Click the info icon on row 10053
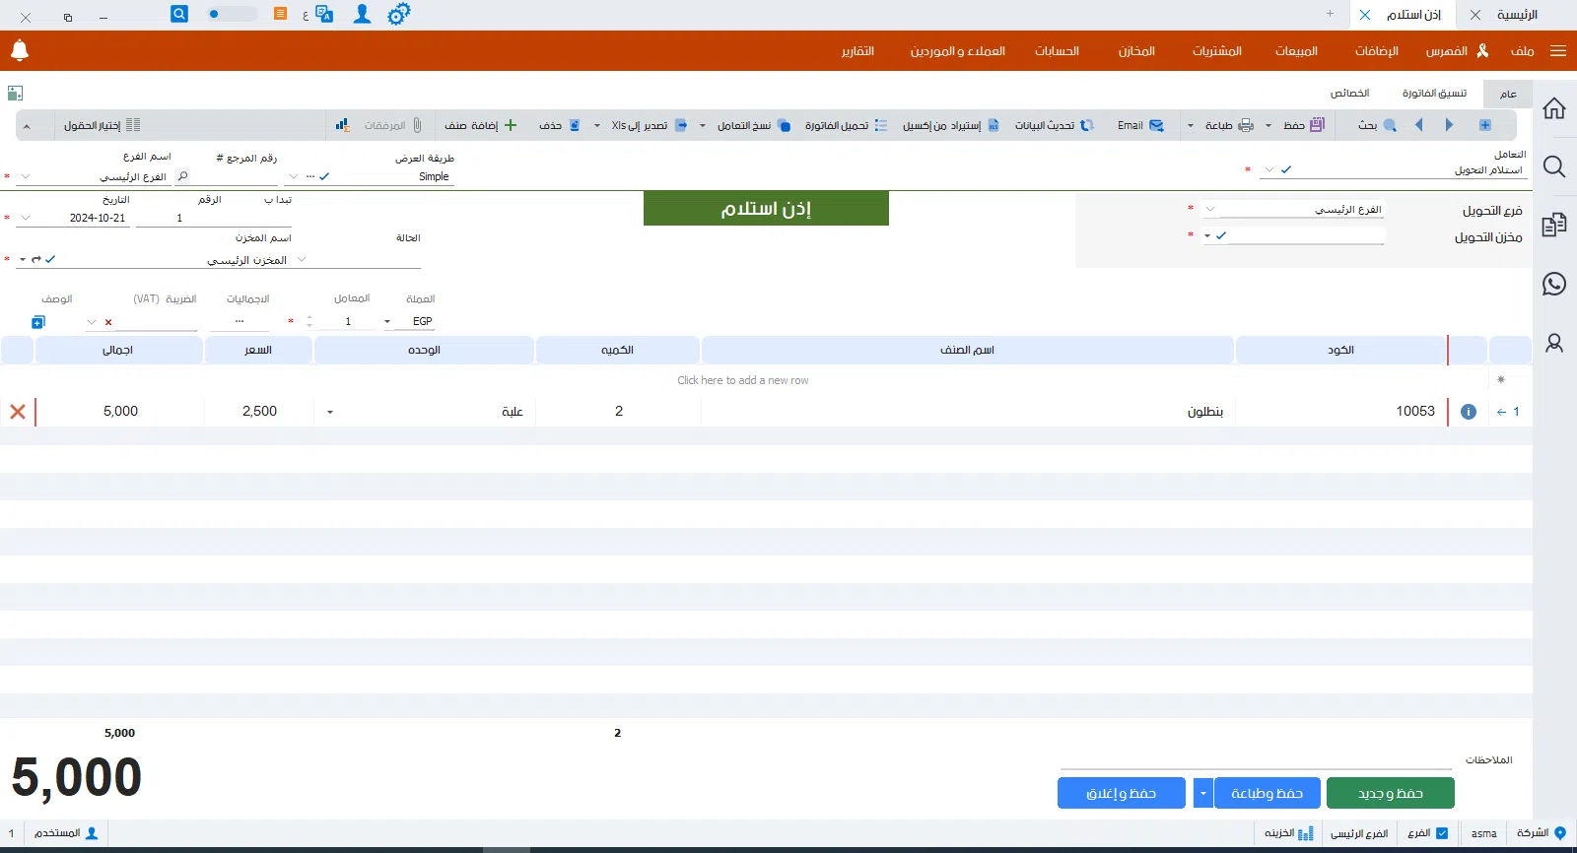Viewport: 1577px width, 853px height. coord(1469,412)
